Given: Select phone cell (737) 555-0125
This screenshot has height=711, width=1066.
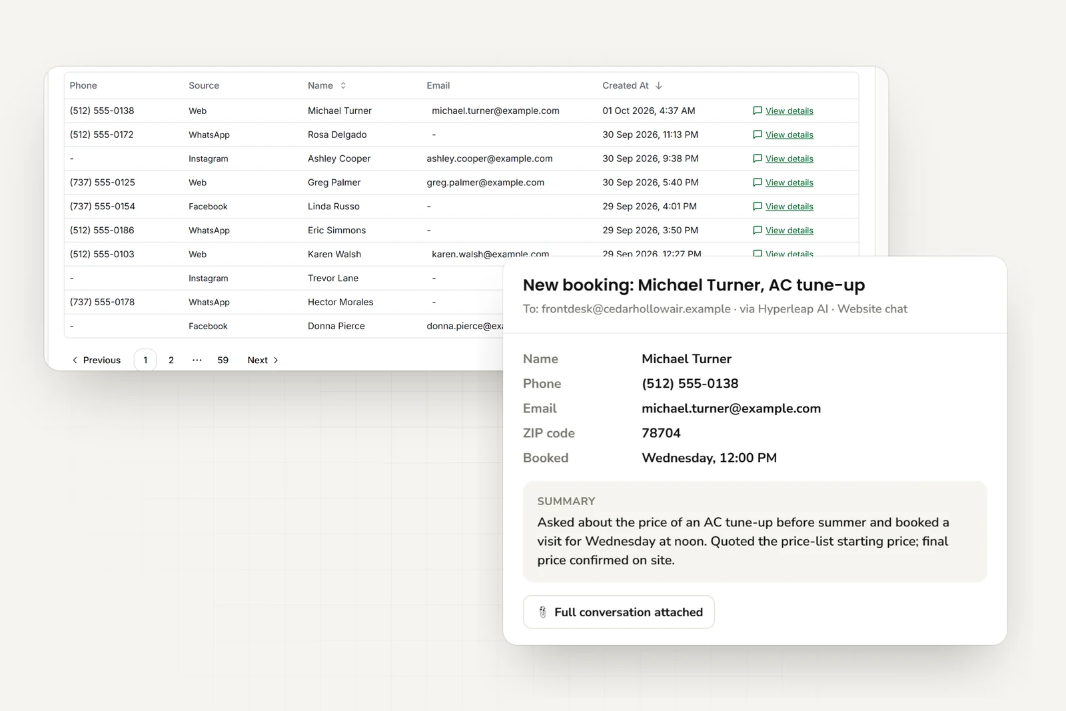Looking at the screenshot, I should click(x=103, y=183).
